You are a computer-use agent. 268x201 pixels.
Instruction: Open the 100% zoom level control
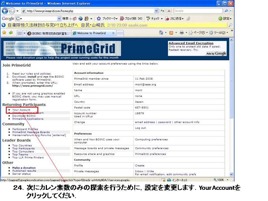[221, 180]
